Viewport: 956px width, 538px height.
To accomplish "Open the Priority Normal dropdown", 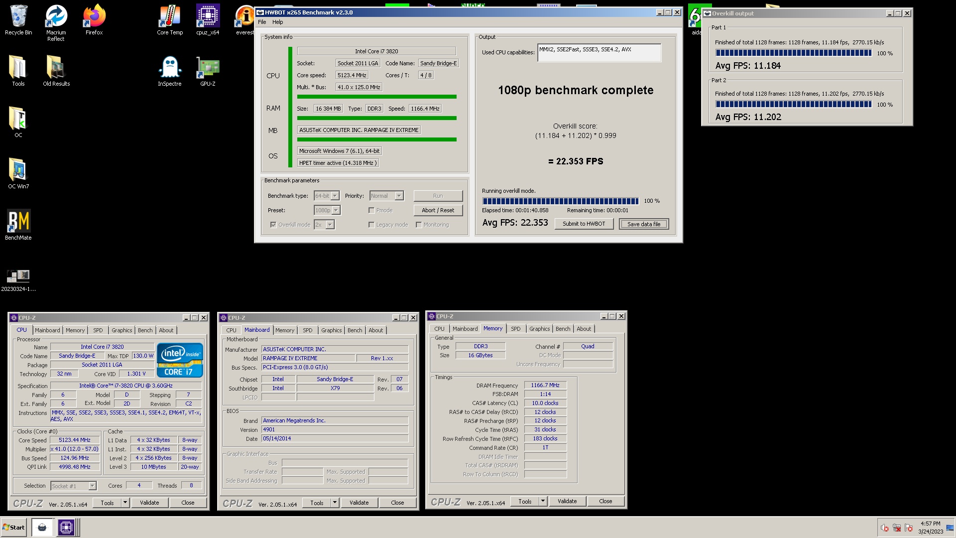I will [386, 196].
